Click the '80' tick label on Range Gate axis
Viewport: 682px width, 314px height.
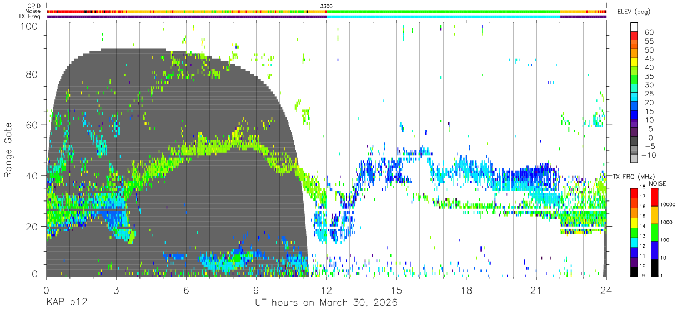pyautogui.click(x=32, y=74)
